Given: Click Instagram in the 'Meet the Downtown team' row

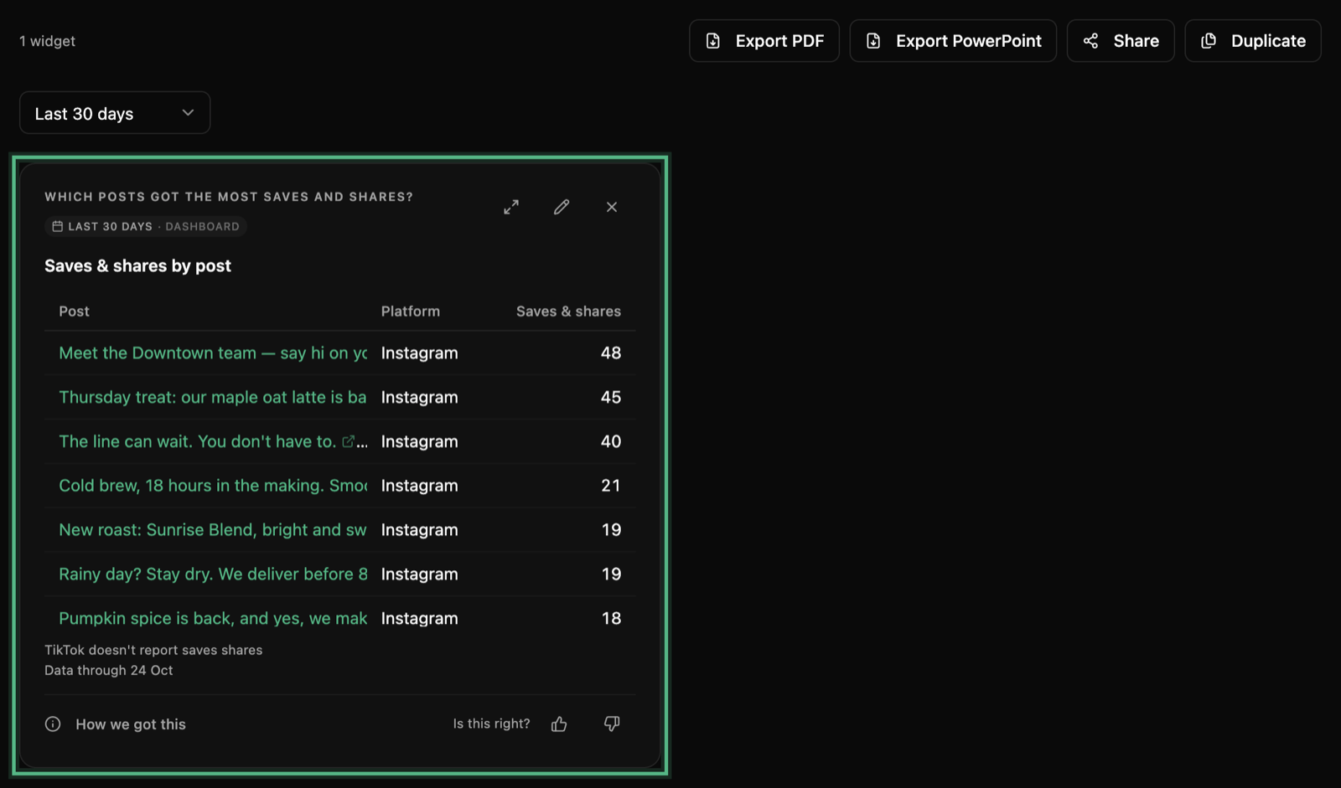Looking at the screenshot, I should tap(419, 353).
